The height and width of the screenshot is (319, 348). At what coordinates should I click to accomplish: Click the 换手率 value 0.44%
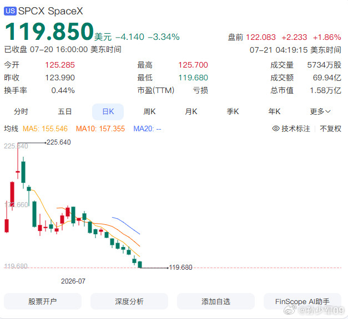tap(63, 90)
